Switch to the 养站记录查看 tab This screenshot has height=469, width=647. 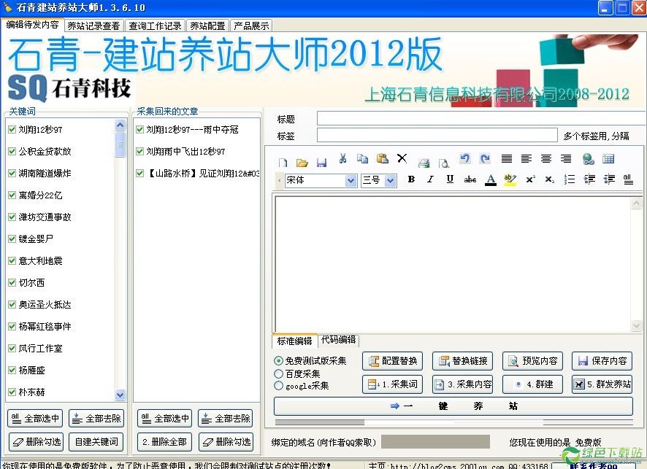93,26
